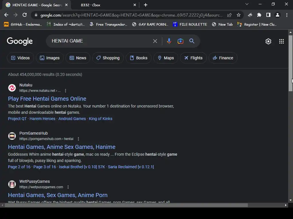Switch to the 8332 Cbox tab
This screenshot has height=219, width=293.
click(x=105, y=5)
